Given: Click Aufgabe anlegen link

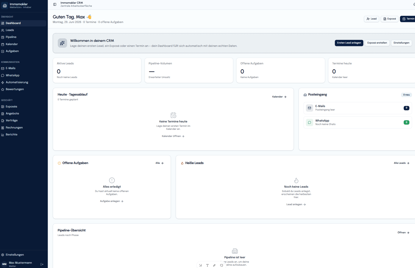Looking at the screenshot, I should click(x=112, y=201).
